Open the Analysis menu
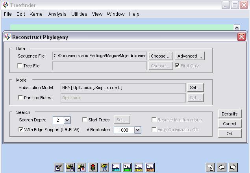250x173 pixels. pos(57,14)
